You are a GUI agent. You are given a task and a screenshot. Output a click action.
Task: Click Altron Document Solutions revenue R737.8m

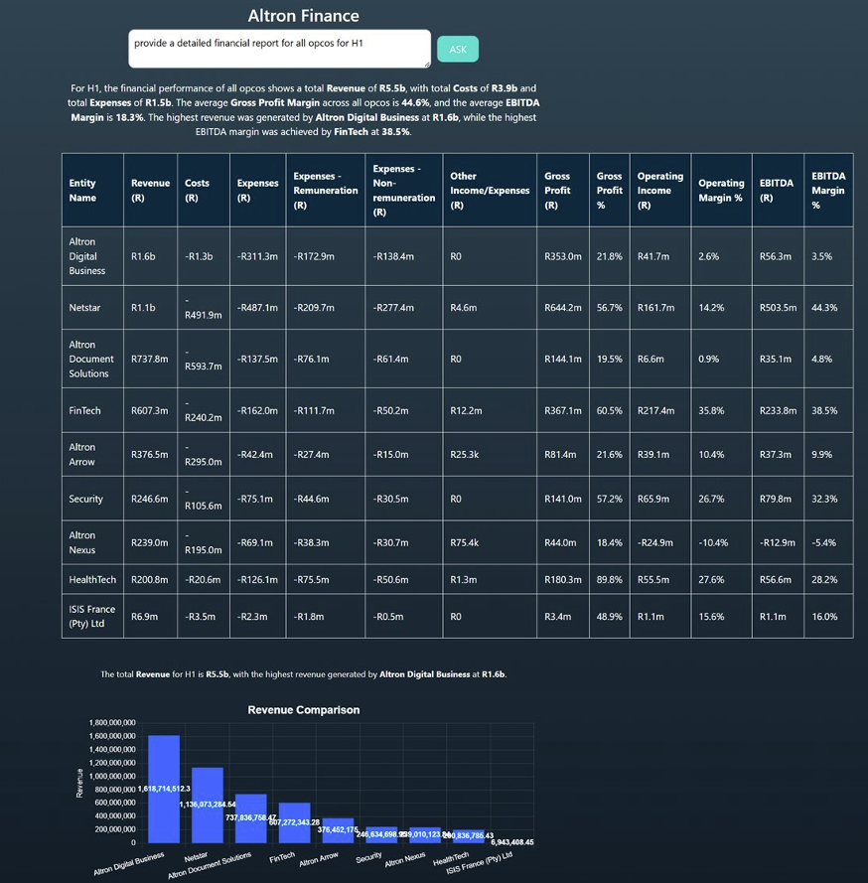pos(150,359)
